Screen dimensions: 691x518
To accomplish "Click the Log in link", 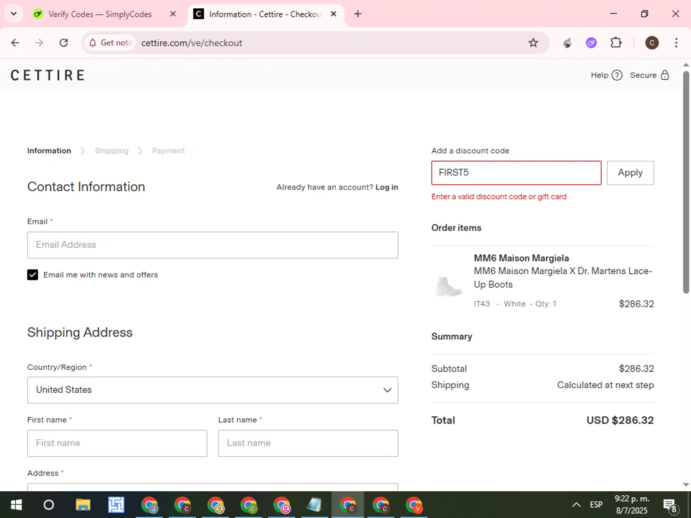I will click(386, 187).
